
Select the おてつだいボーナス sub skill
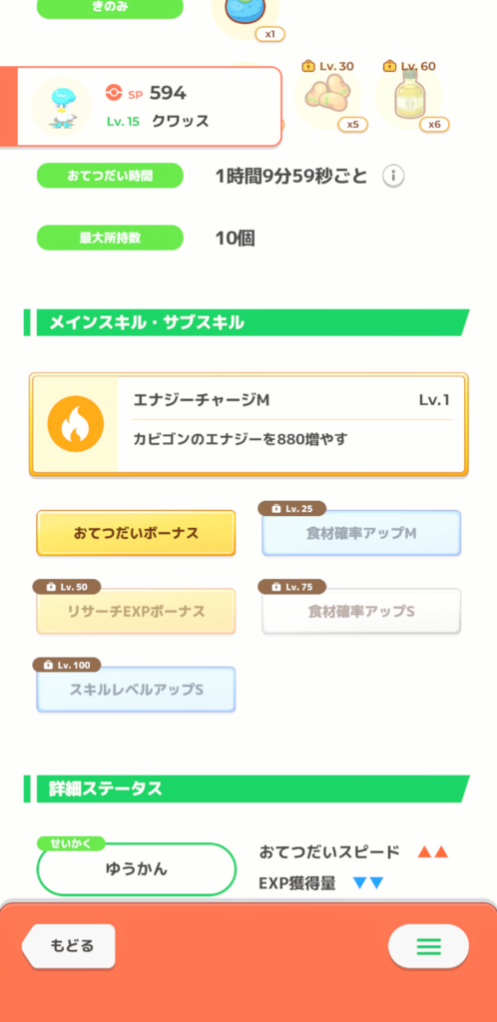pyautogui.click(x=136, y=533)
